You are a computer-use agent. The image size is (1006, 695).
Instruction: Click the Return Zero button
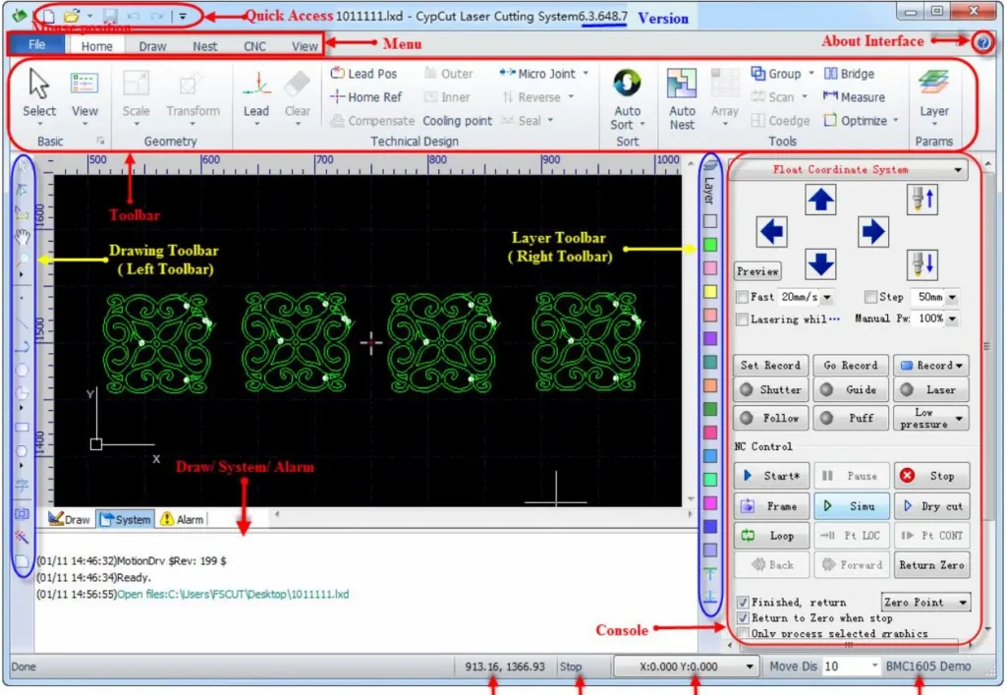[x=931, y=564]
